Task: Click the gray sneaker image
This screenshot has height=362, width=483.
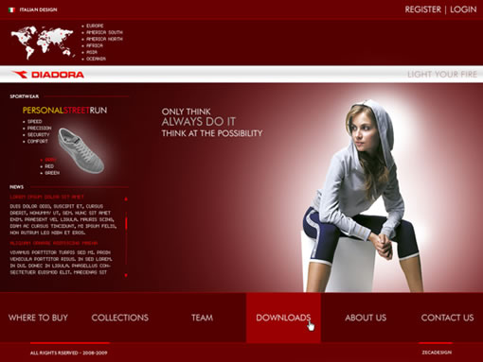Action: coord(81,150)
